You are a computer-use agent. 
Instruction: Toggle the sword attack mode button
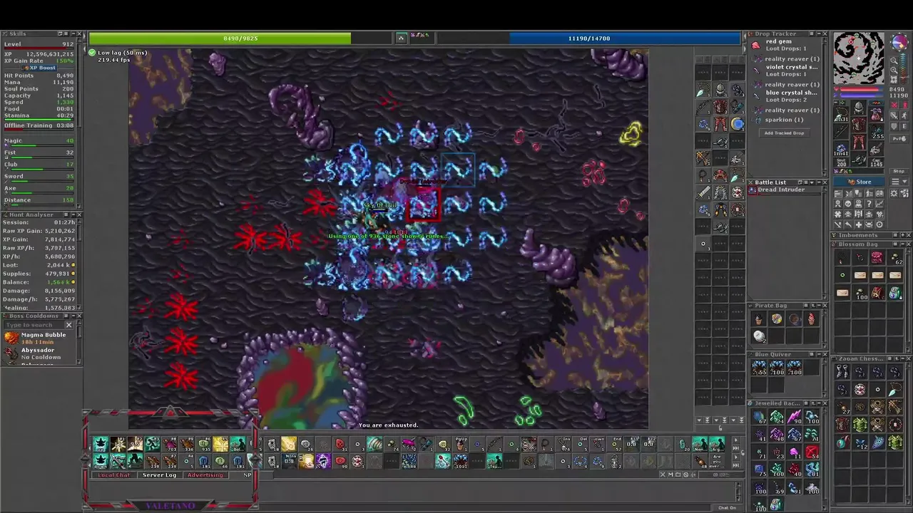click(x=894, y=115)
